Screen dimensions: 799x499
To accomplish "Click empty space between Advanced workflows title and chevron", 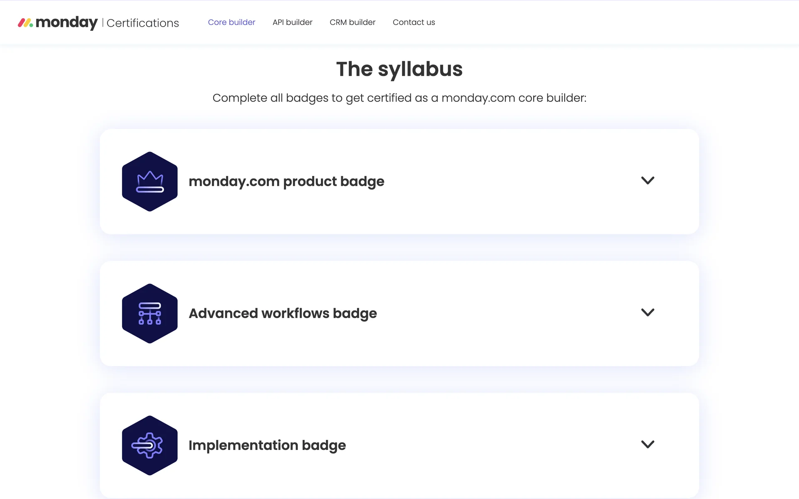I will point(508,314).
